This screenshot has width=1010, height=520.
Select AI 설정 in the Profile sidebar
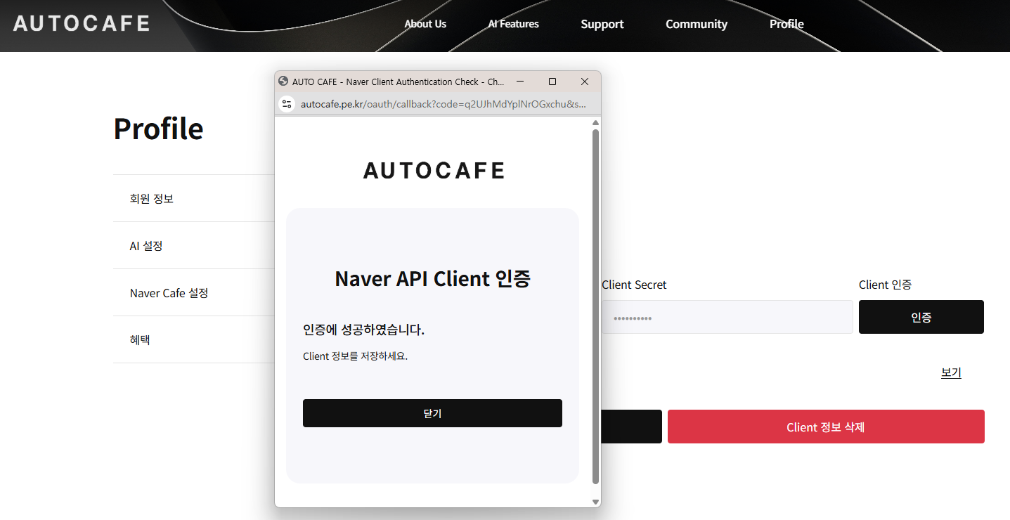146,246
